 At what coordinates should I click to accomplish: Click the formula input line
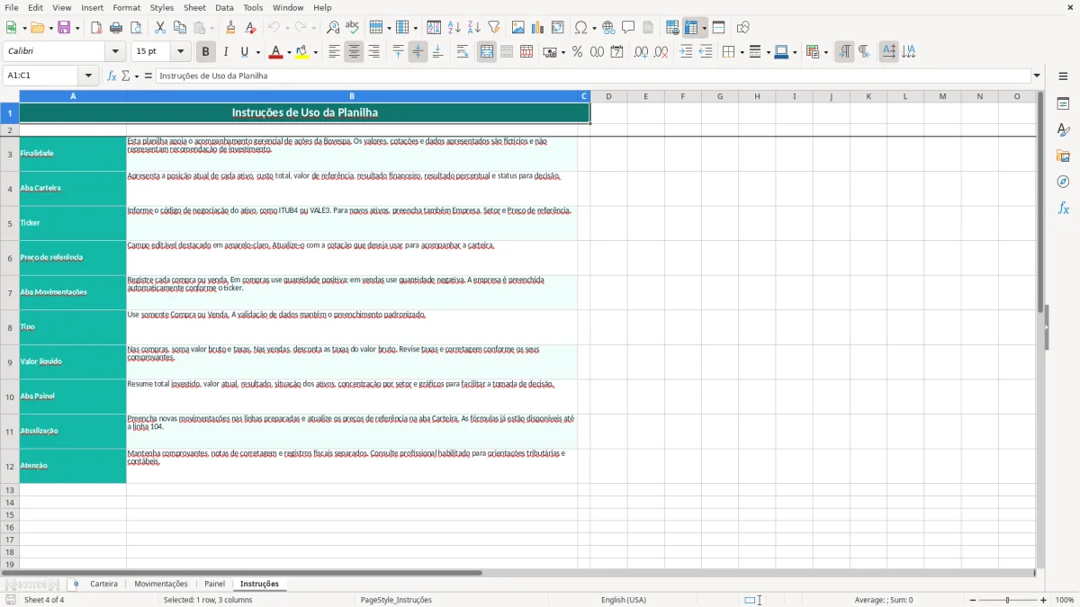(x=593, y=76)
